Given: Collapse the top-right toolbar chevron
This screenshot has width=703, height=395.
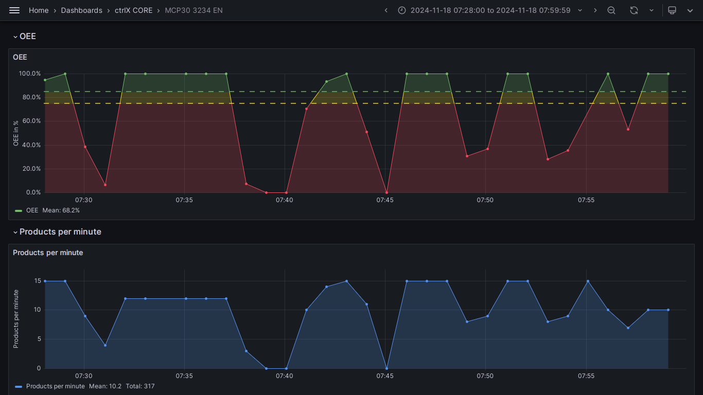Looking at the screenshot, I should click(x=690, y=10).
